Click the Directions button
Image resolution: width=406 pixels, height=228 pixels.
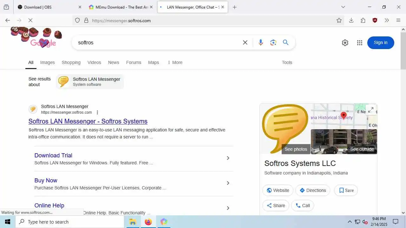pyautogui.click(x=313, y=190)
